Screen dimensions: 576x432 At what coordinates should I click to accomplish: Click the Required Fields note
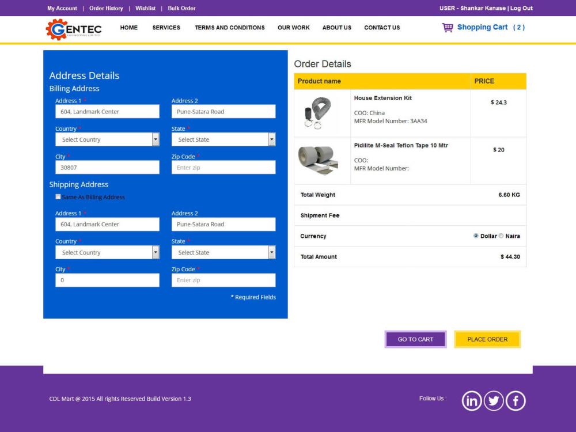tap(253, 297)
